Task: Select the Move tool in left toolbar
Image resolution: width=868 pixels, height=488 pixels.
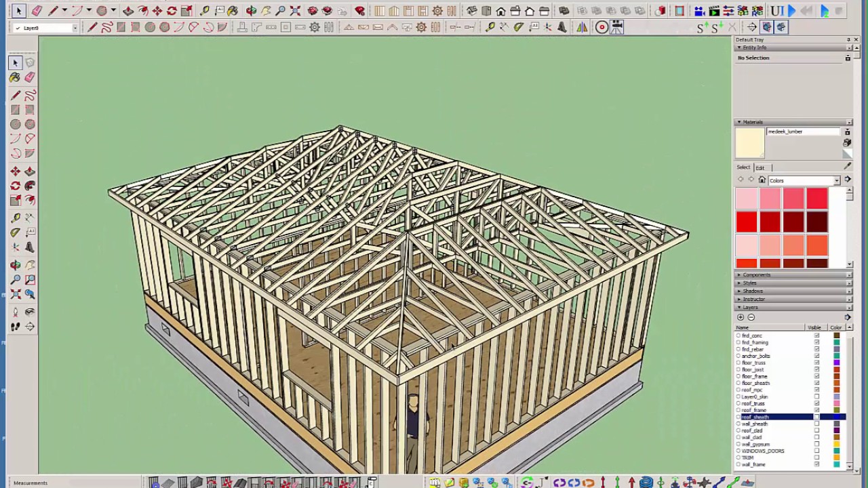Action: click(15, 171)
